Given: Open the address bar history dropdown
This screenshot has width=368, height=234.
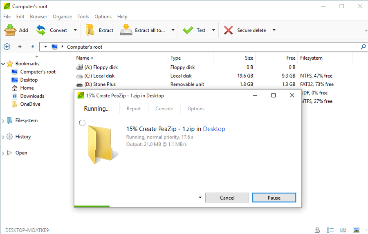Looking at the screenshot, I should coord(45,47).
